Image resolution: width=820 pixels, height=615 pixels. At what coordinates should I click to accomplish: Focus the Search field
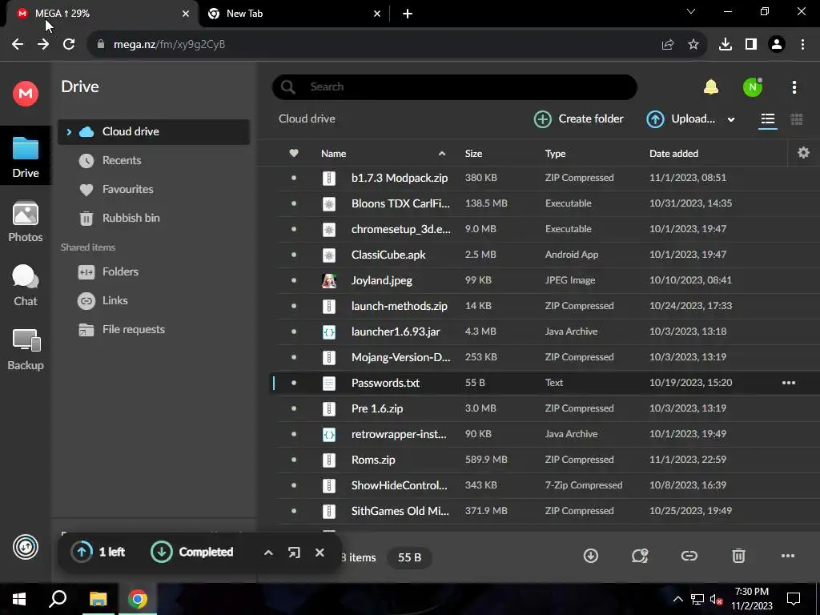[x=455, y=86]
